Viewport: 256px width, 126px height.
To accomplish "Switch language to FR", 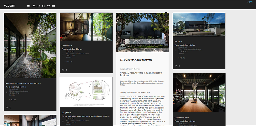I will click(x=251, y=2).
